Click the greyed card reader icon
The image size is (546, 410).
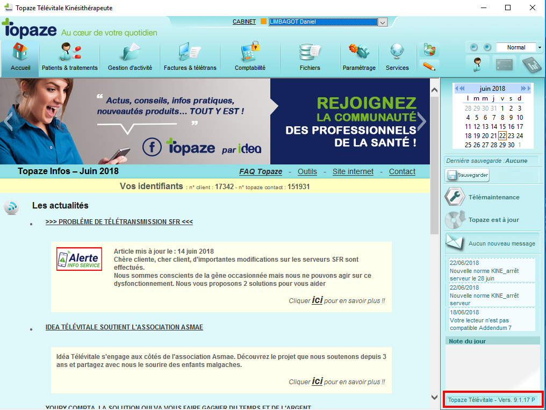tap(504, 64)
